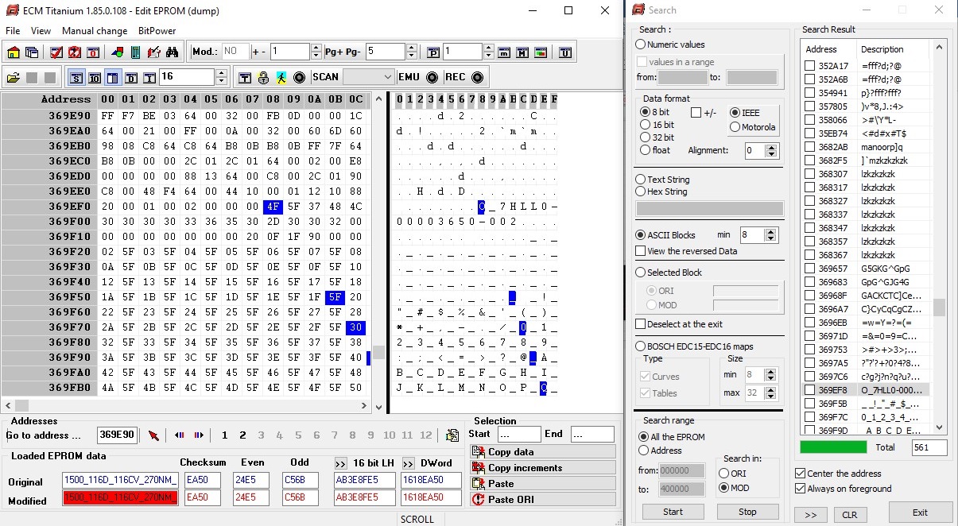Click the Paste ORI button
The height and width of the screenshot is (526, 958).
[542, 499]
